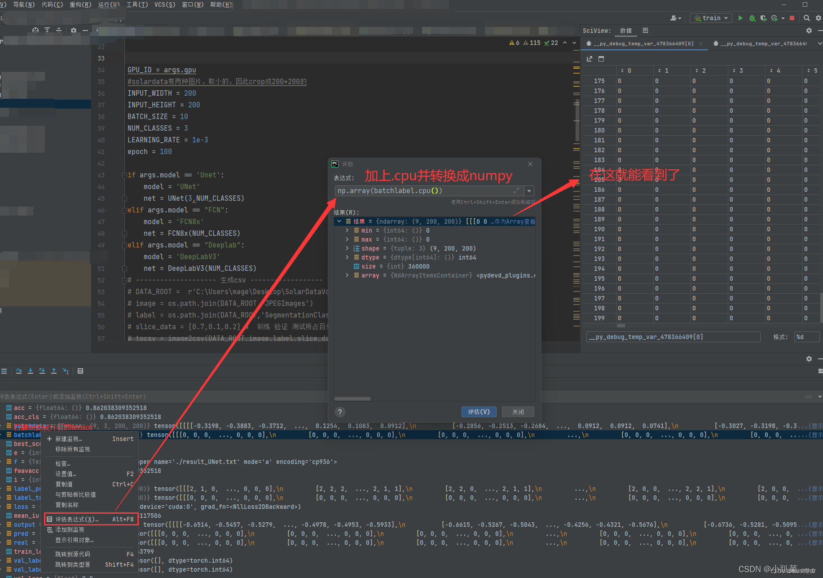Start debugging with the bug icon
Viewport: 823px width, 578px height.
(x=752, y=18)
